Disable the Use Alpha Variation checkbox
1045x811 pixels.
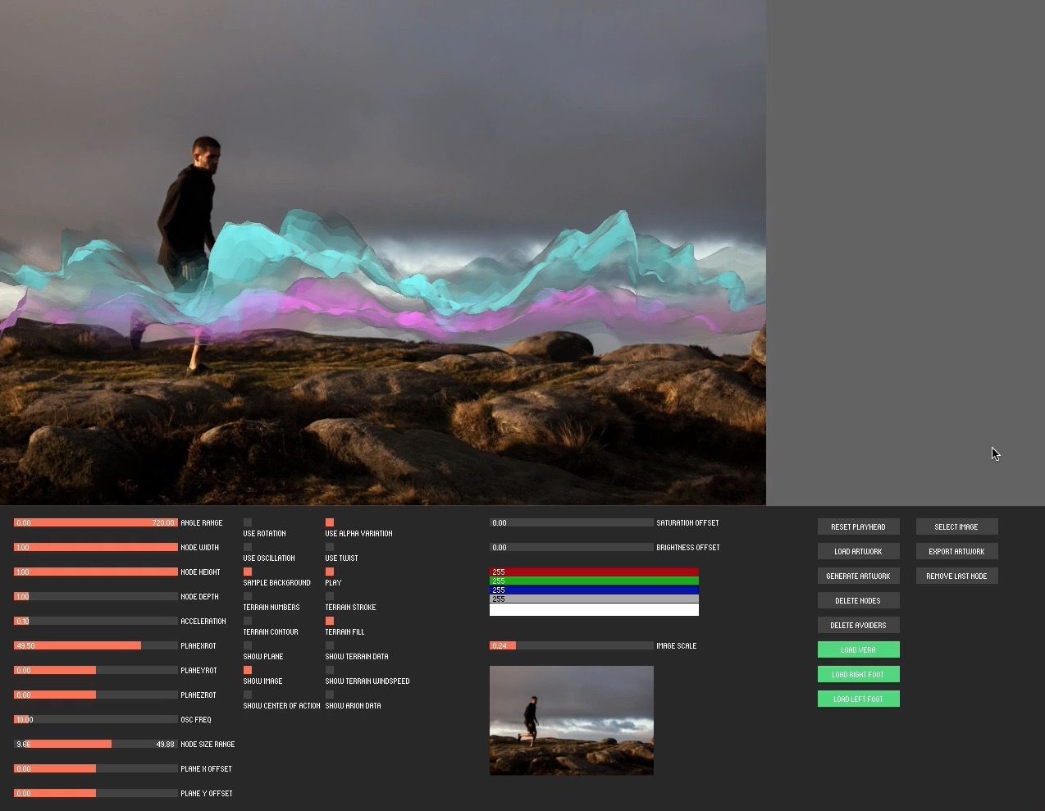pos(330,522)
